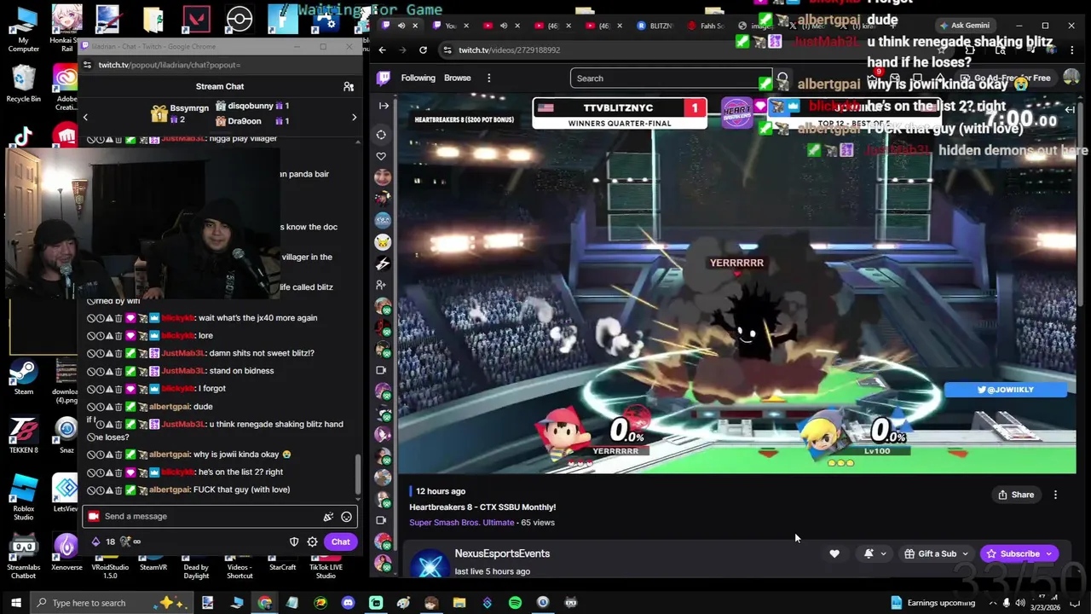Toggle follow heart for NexusEsportsEvents
1091x614 pixels.
834,553
